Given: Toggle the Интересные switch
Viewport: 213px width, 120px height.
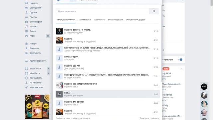Looking at the screenshot, I should 180,60.
